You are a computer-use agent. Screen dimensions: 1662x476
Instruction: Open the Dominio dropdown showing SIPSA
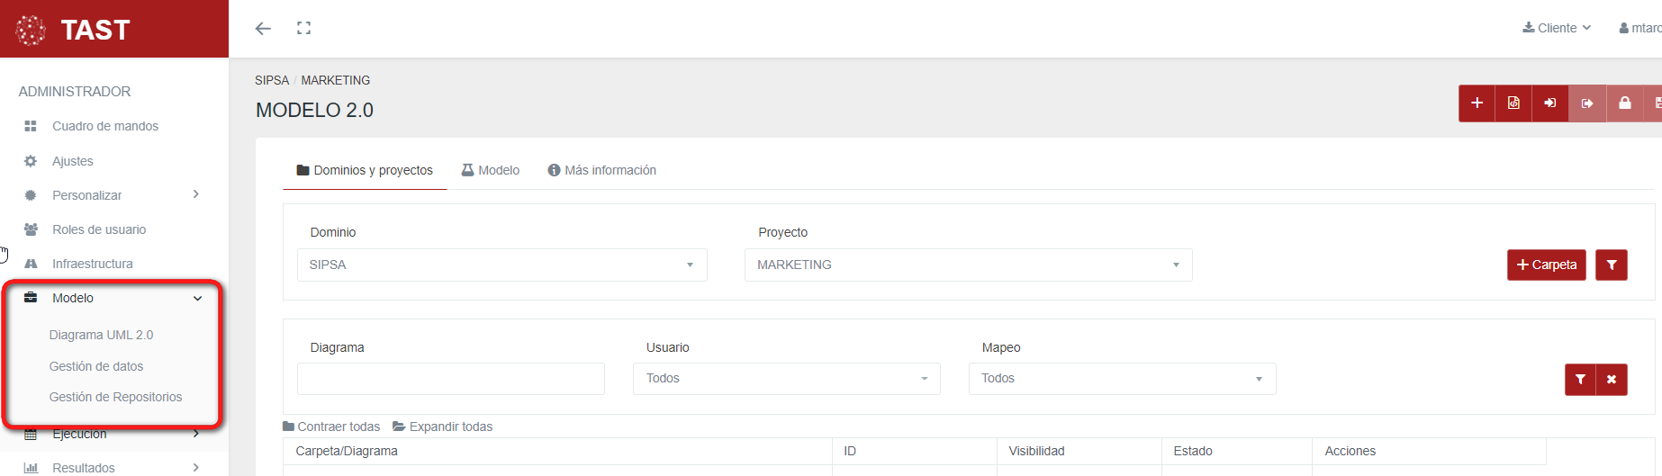coord(501,265)
